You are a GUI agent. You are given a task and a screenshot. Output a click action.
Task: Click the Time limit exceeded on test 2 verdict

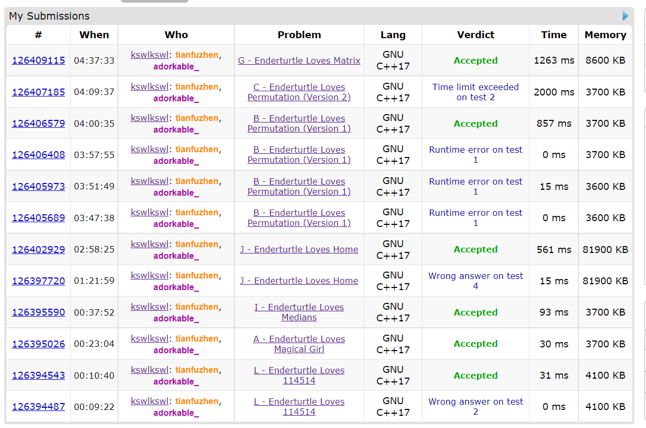(x=475, y=92)
